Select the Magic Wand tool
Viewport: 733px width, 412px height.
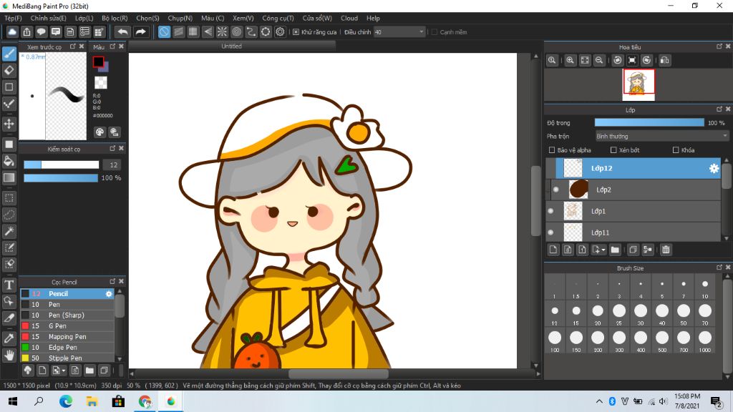[9, 231]
